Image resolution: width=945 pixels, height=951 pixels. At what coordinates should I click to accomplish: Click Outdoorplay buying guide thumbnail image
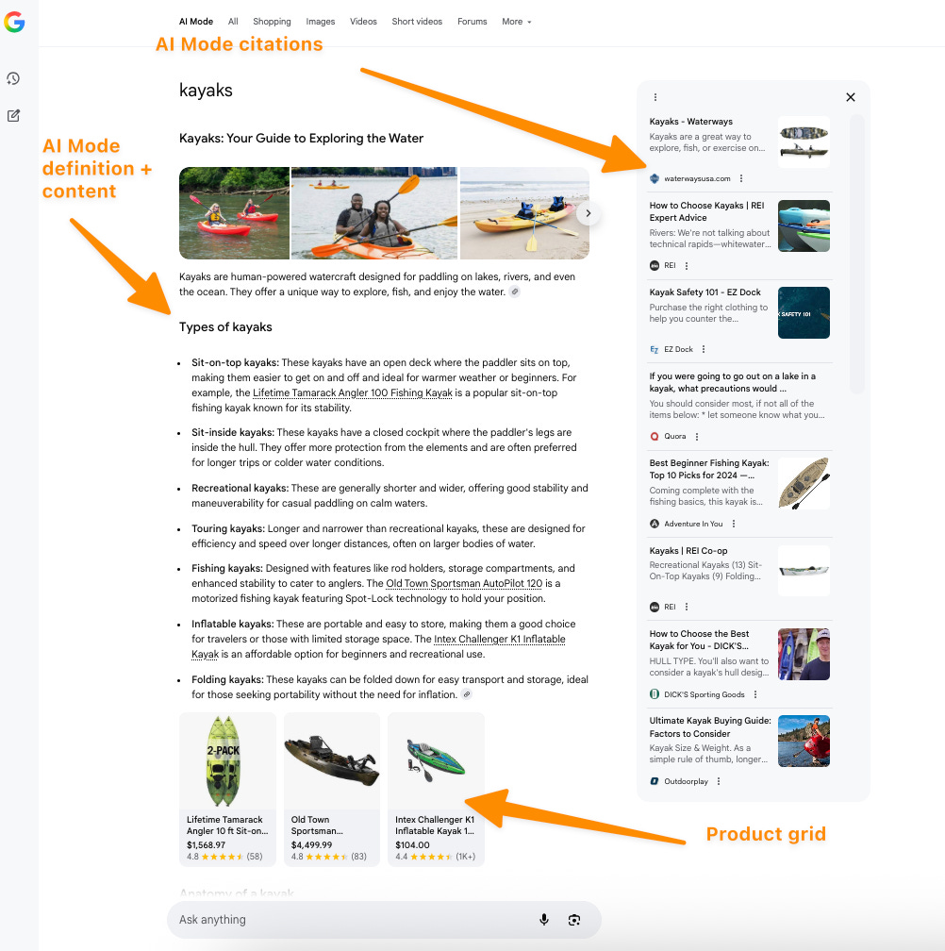click(804, 742)
